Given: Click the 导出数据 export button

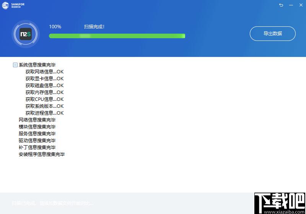Looking at the screenshot, I should pos(273,34).
